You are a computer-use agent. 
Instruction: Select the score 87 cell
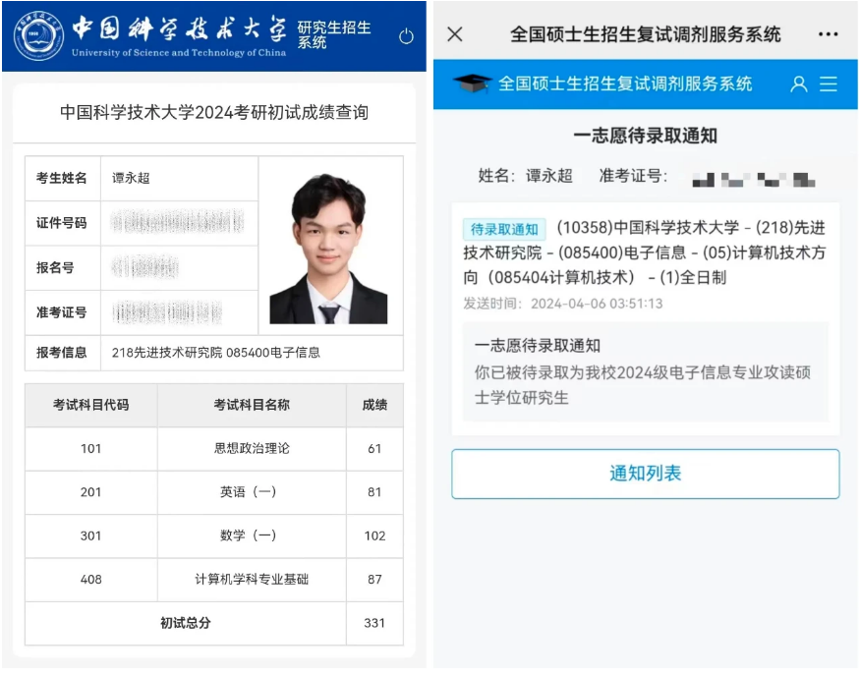tap(374, 579)
